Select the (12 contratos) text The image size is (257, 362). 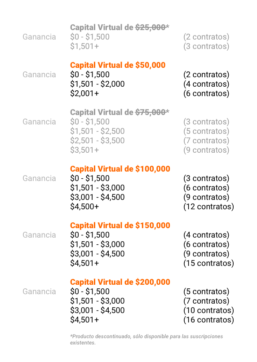208,207
